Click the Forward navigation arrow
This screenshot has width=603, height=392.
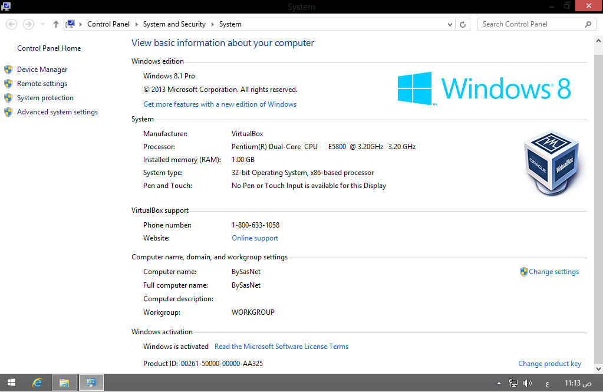[28, 24]
